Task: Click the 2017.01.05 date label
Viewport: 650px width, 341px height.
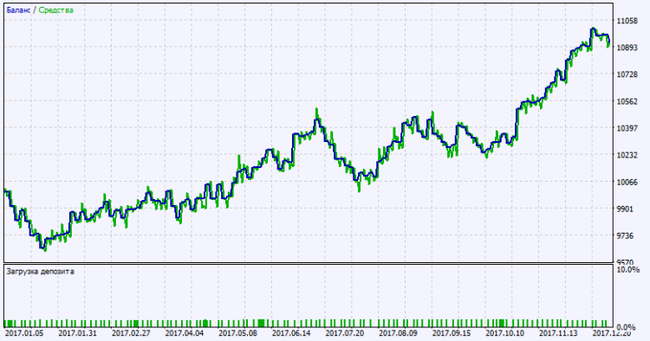Action: pyautogui.click(x=24, y=333)
